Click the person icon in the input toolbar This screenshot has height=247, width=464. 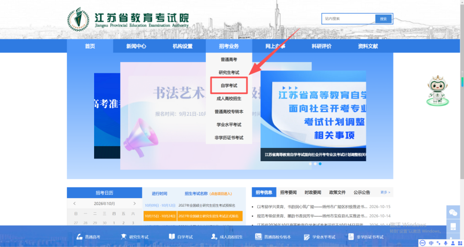[452, 243]
